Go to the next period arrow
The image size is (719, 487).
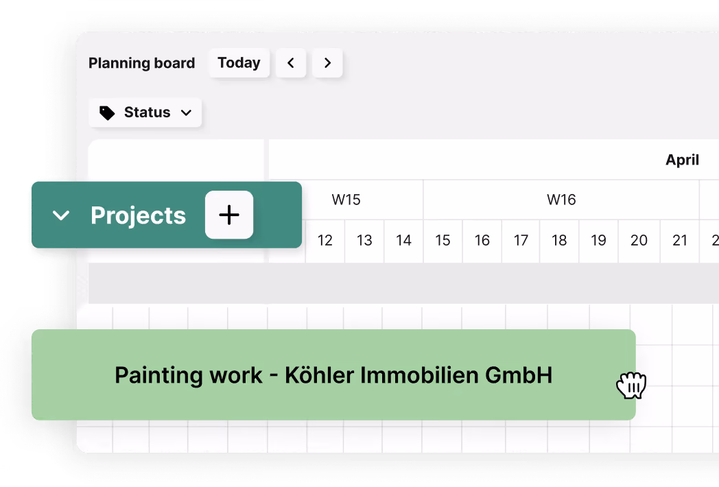coord(327,63)
